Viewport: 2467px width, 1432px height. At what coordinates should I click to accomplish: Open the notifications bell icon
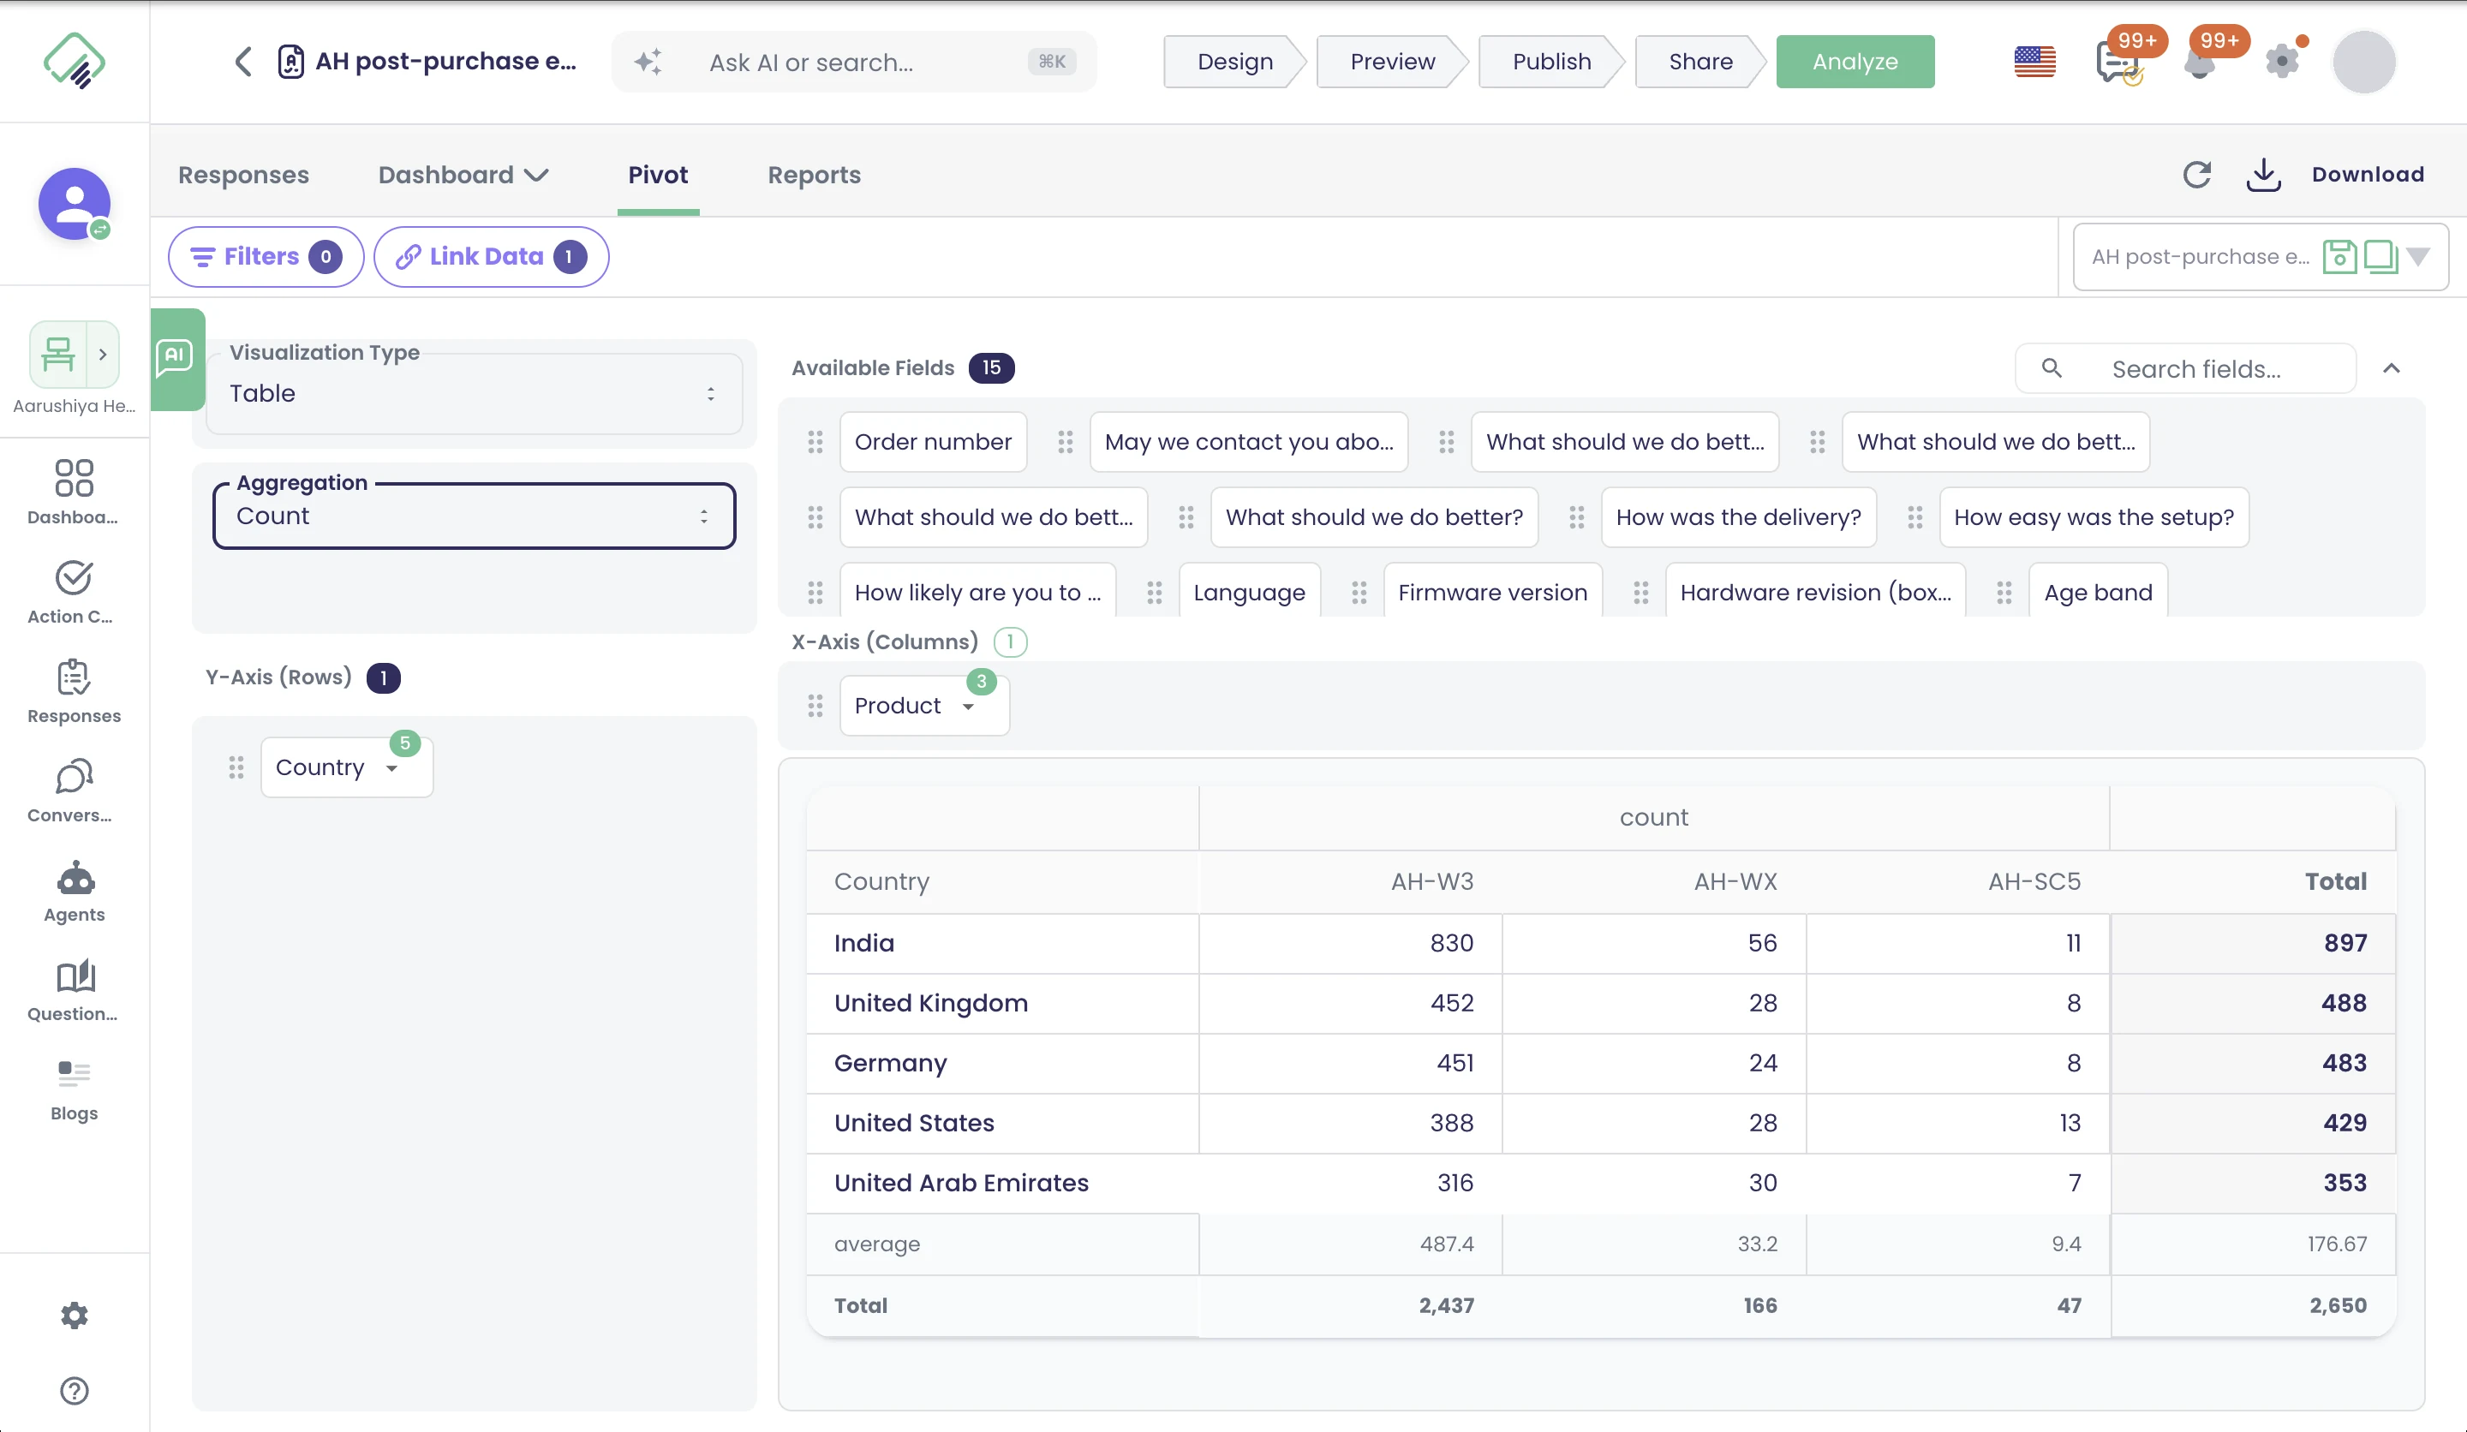point(2200,62)
